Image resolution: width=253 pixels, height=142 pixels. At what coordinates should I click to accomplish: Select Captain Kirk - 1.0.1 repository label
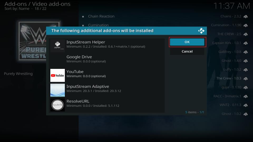tap(227, 43)
